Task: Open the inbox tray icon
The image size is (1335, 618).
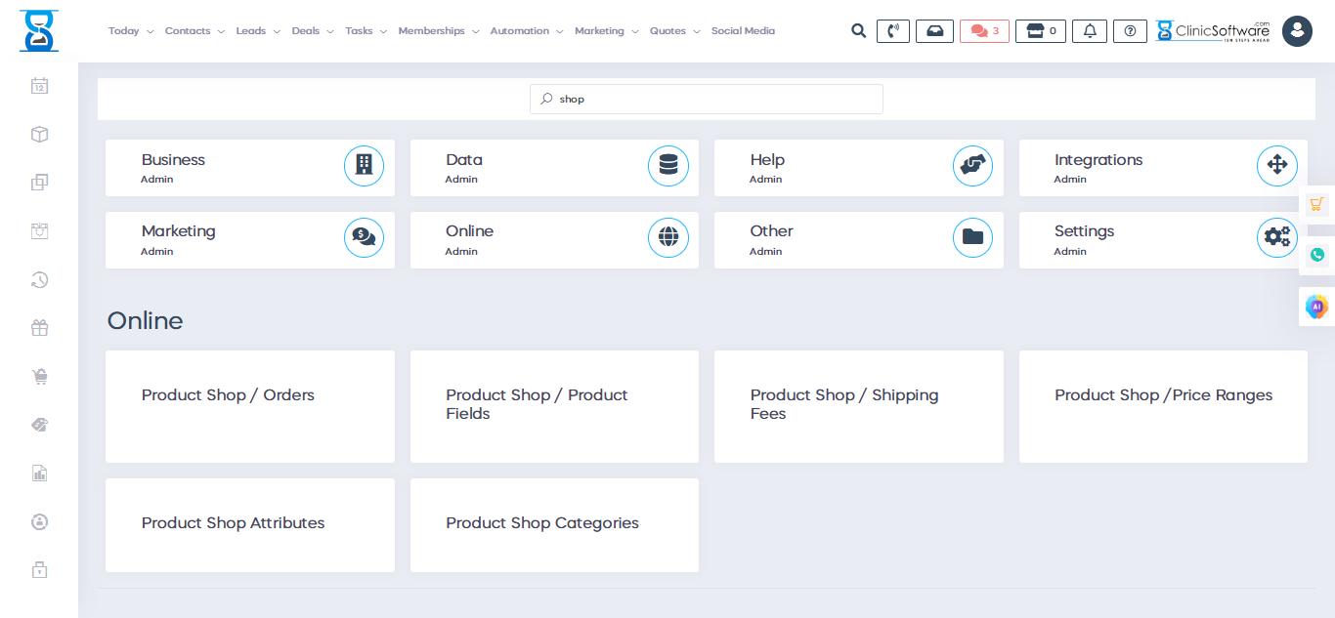Action: (934, 30)
